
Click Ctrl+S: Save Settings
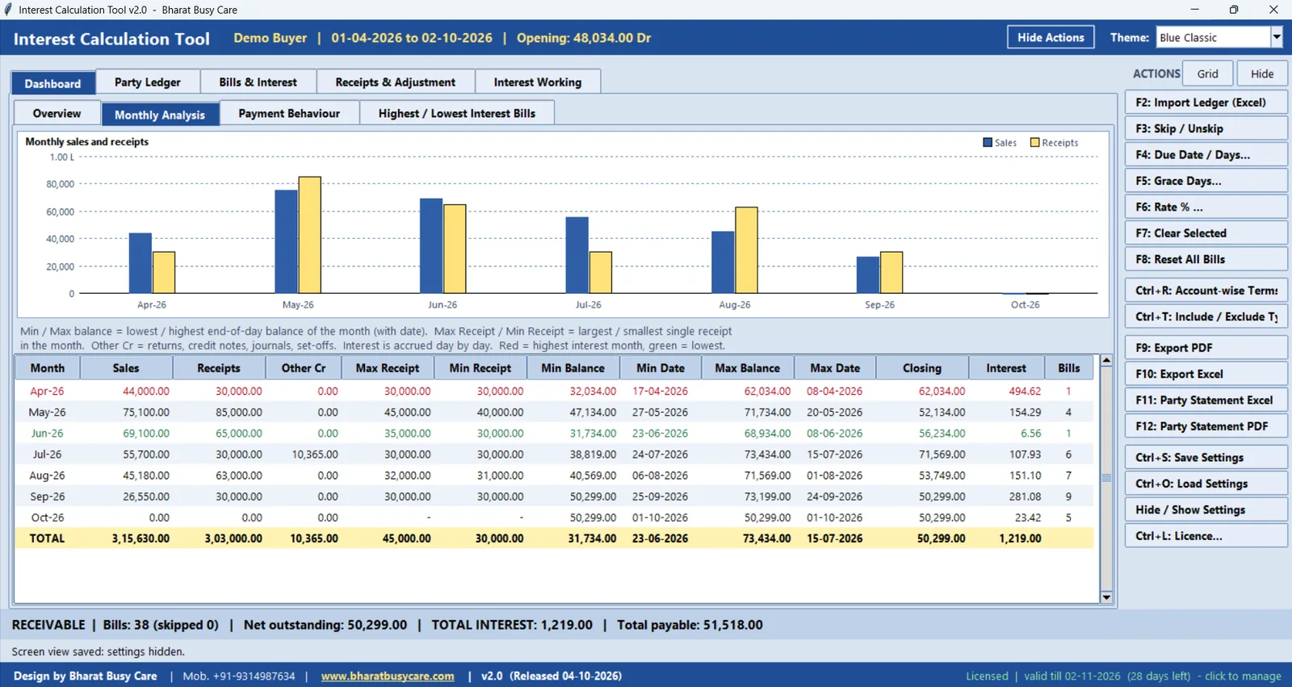click(1206, 457)
